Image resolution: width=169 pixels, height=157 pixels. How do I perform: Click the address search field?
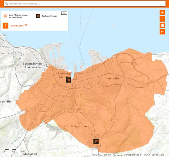(85, 4)
